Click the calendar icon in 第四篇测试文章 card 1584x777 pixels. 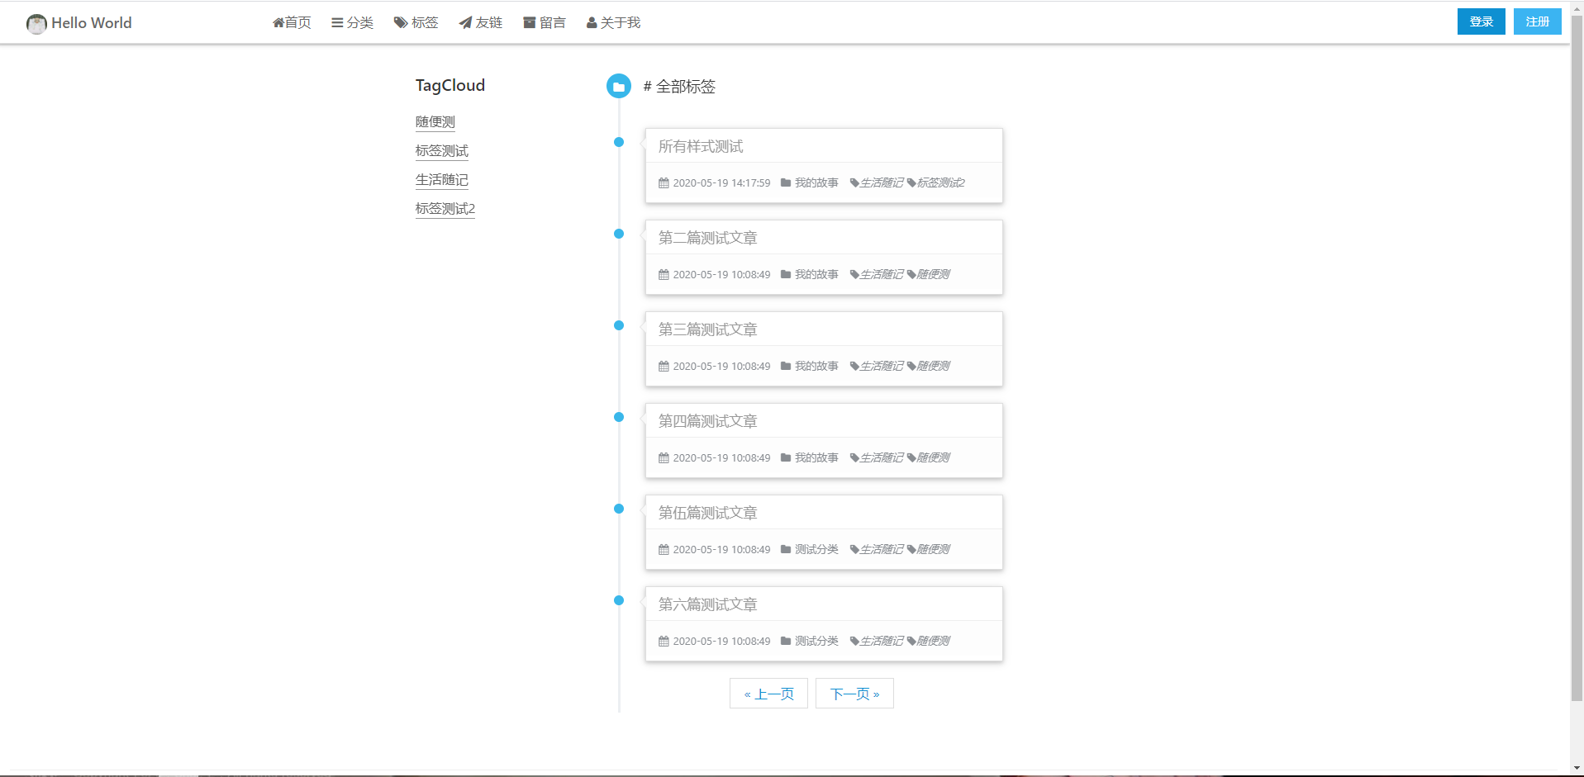(664, 457)
